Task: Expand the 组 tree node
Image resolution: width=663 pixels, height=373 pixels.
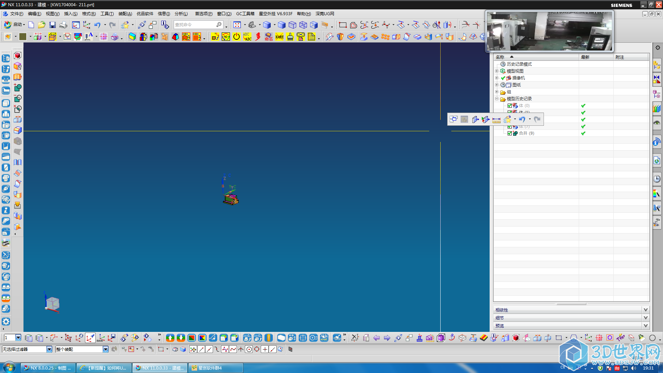Action: coord(497,92)
